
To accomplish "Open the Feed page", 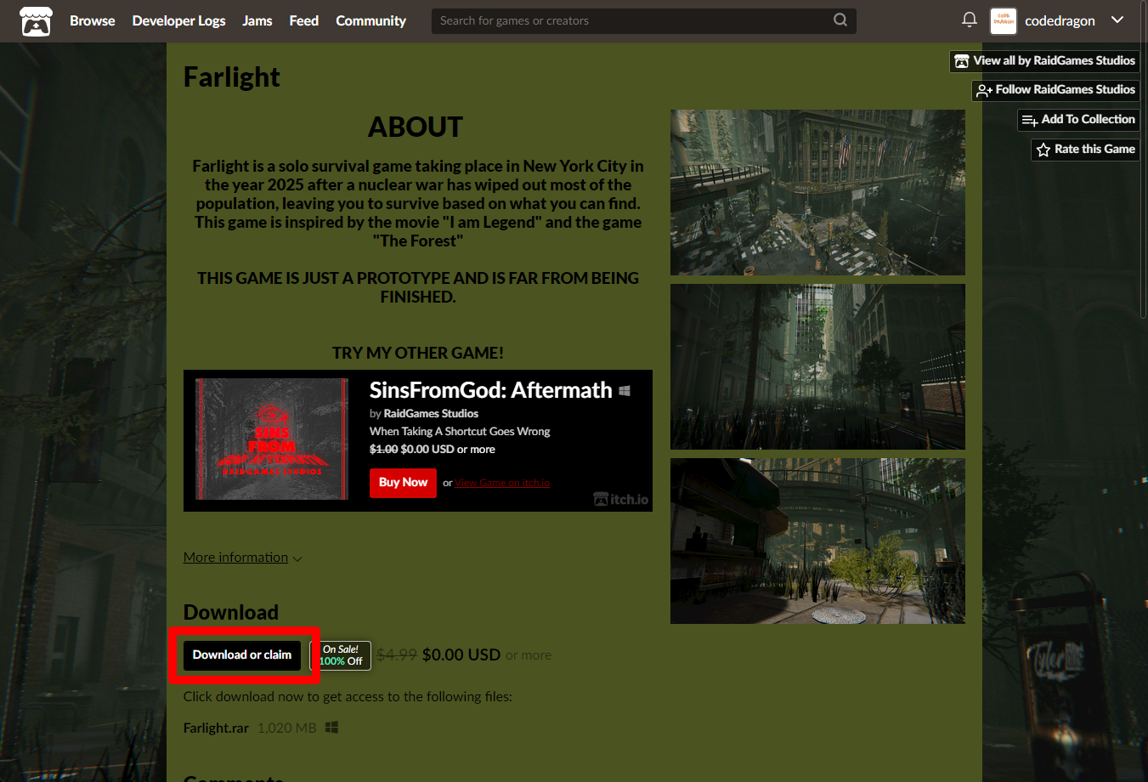I will pyautogui.click(x=304, y=20).
